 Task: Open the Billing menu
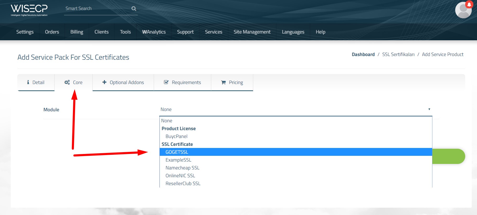(77, 32)
